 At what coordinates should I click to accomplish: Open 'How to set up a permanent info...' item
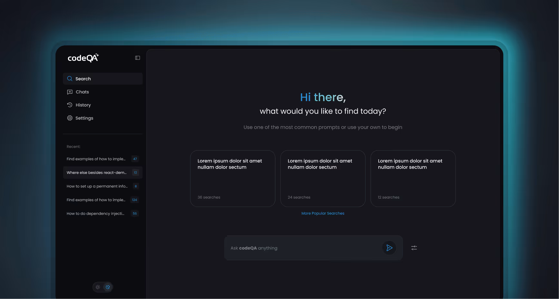[x=97, y=186]
